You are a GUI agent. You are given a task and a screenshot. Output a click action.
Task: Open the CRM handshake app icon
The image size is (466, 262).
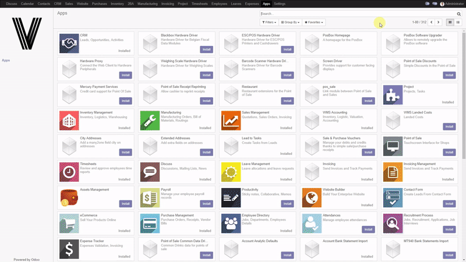(69, 43)
